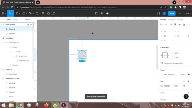Select the Ellipse shape tool

point(24,13)
